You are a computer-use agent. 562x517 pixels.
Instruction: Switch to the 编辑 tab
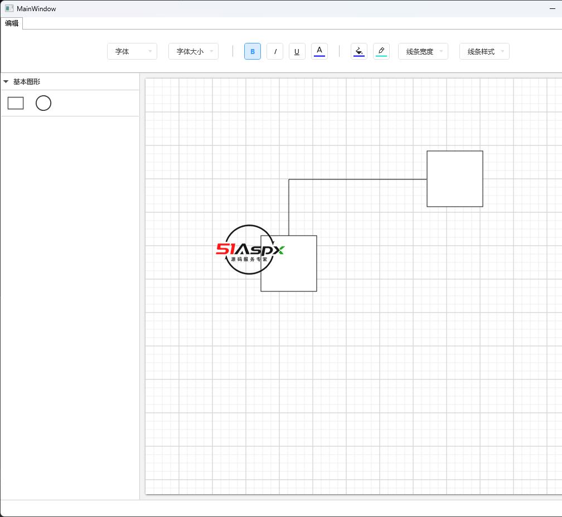pyautogui.click(x=12, y=23)
